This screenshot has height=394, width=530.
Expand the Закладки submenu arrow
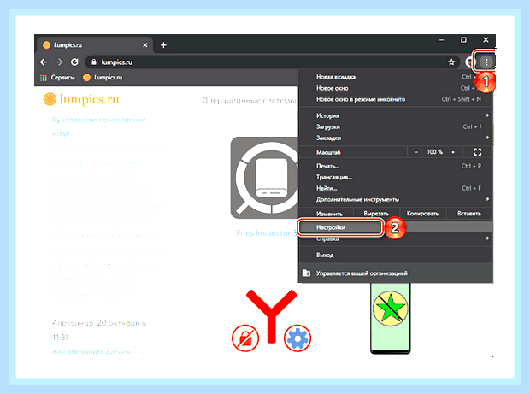pyautogui.click(x=487, y=138)
